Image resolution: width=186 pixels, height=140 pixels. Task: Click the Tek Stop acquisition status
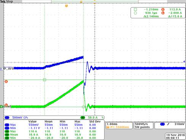coord(6,2)
